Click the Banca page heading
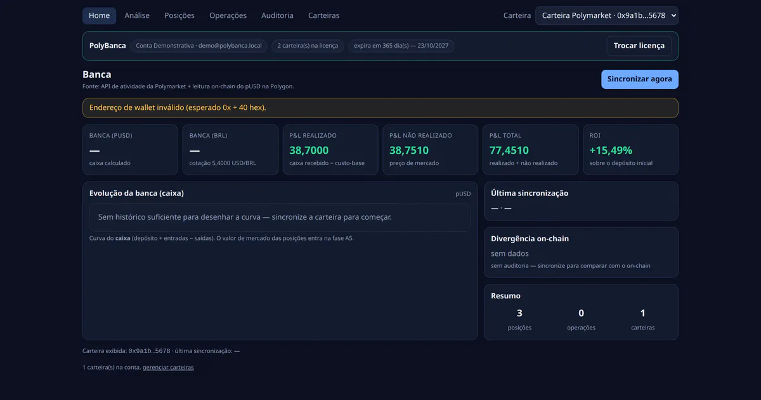This screenshot has height=400, width=761. pyautogui.click(x=97, y=74)
